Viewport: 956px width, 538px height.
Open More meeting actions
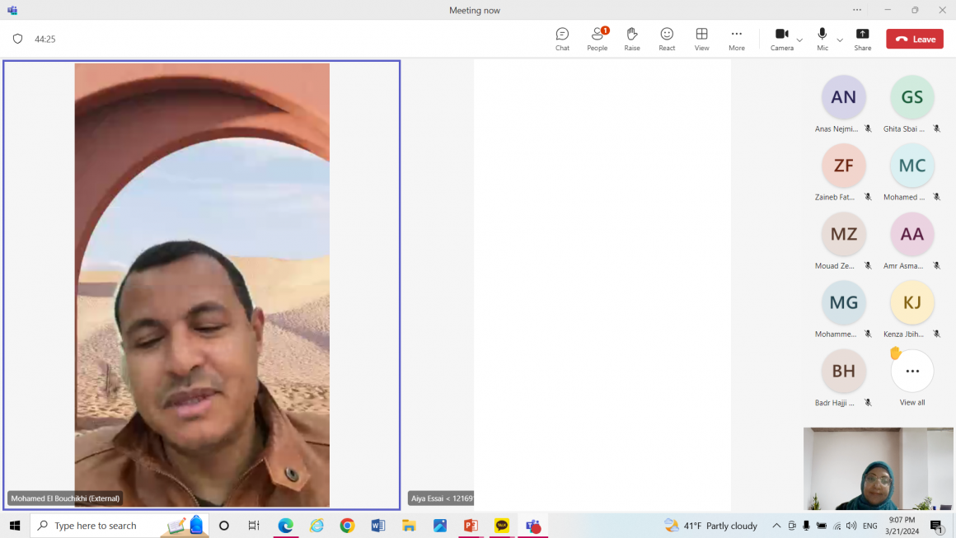(737, 39)
